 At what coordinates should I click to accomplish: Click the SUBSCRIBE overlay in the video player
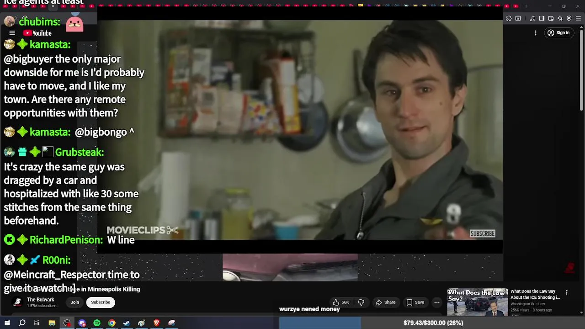pos(483,233)
